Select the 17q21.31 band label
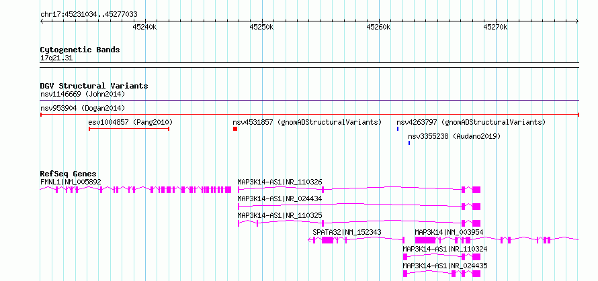Screen dimensions: 598x281 (56, 58)
